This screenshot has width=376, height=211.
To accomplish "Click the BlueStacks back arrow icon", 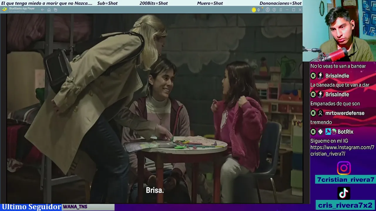I will coord(43,10).
